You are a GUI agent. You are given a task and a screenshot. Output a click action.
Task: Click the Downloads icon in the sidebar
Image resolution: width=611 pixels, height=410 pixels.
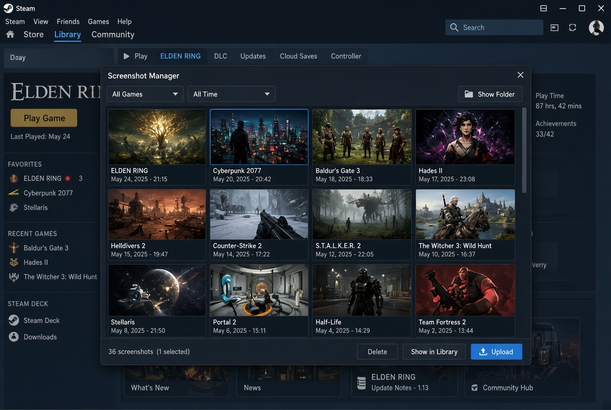coord(14,337)
